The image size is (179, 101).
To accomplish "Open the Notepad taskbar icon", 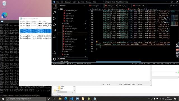I will pos(95,98).
